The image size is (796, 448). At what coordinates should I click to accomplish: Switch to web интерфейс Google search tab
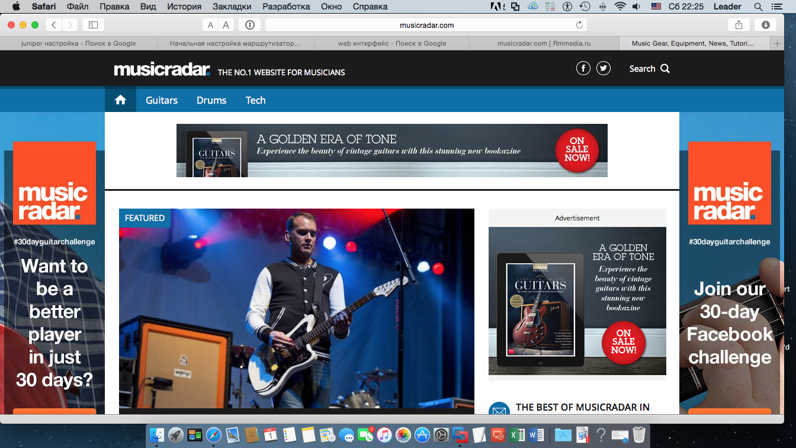tap(392, 43)
